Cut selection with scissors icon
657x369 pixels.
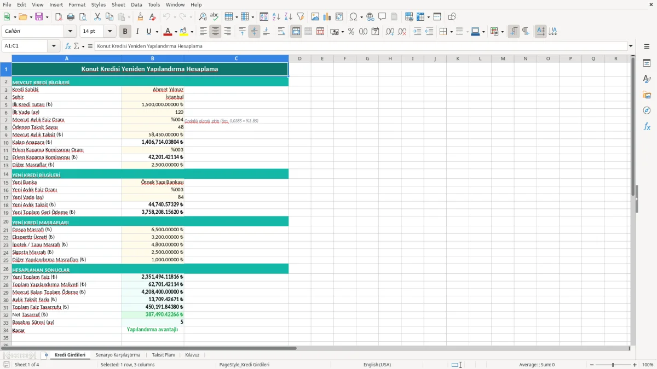click(x=97, y=17)
